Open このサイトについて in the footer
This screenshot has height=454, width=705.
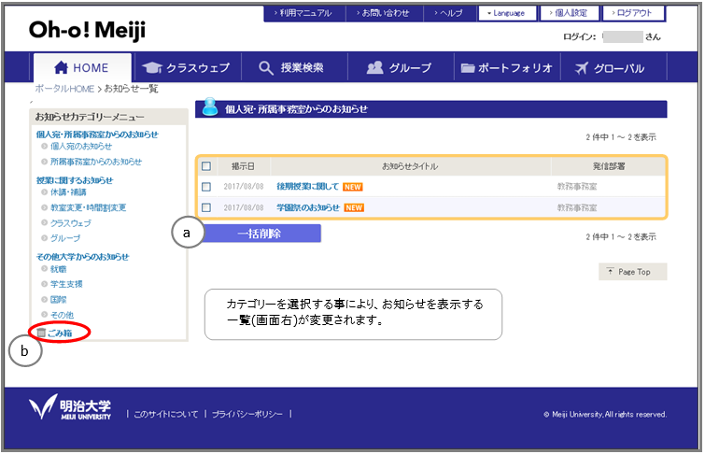(x=166, y=414)
